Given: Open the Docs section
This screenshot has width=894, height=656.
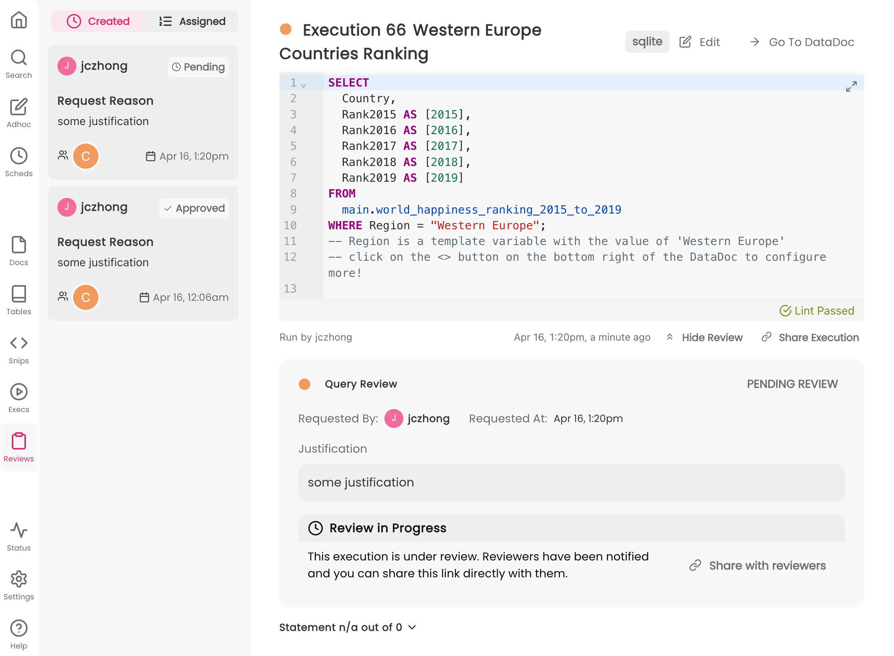Looking at the screenshot, I should pyautogui.click(x=18, y=251).
